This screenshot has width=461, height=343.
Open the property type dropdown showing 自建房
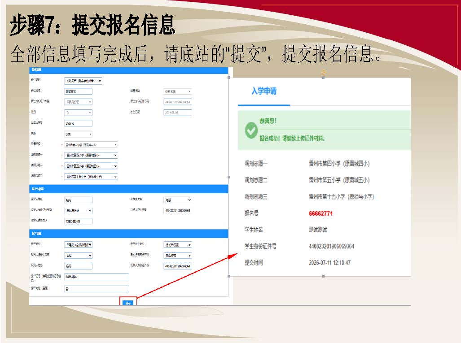point(78,245)
